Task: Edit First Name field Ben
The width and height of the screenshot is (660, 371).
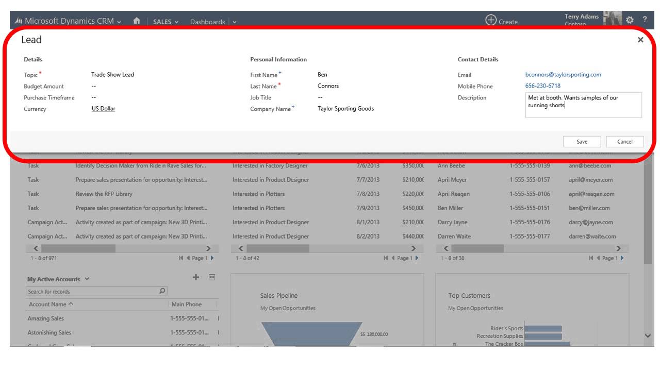Action: click(322, 75)
